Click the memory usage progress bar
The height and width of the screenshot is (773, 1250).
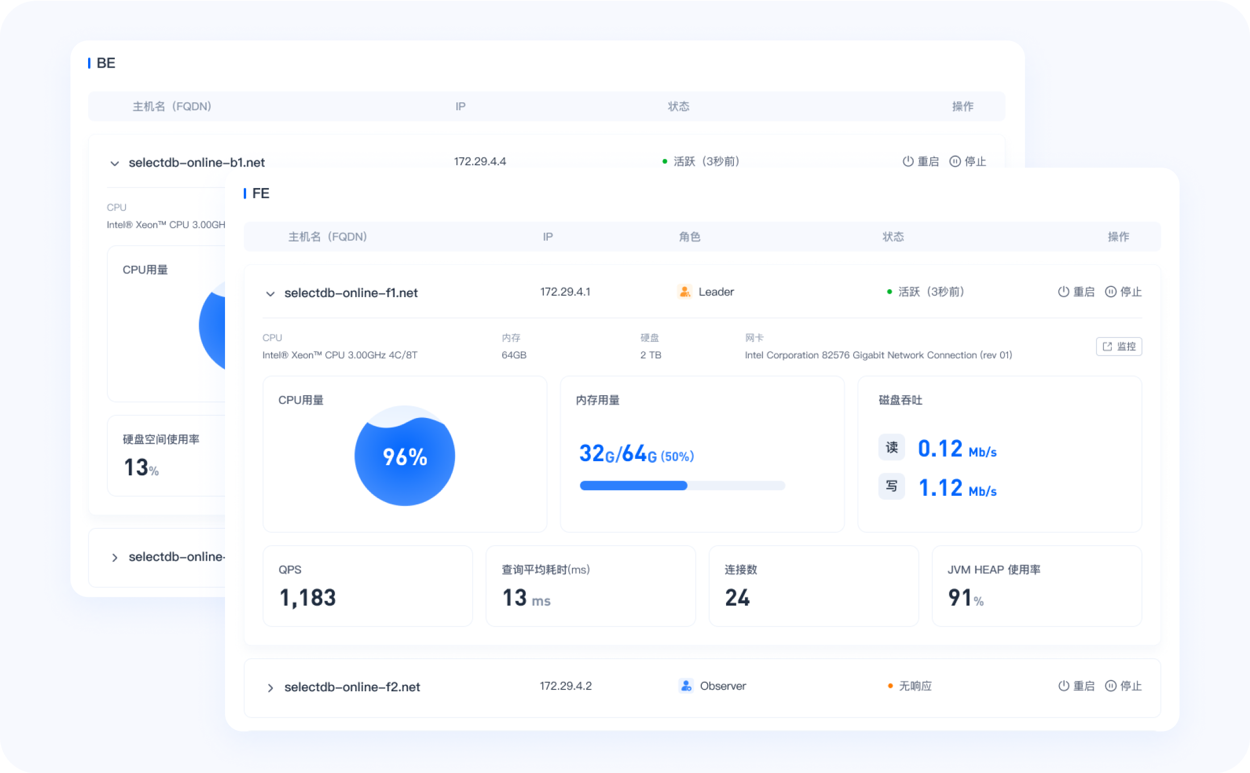pyautogui.click(x=682, y=486)
